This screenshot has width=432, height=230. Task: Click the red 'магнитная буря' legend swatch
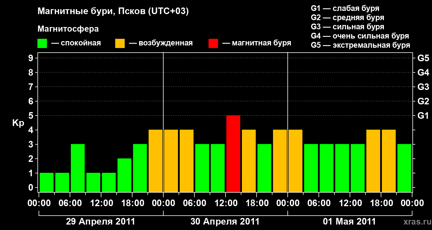click(213, 43)
